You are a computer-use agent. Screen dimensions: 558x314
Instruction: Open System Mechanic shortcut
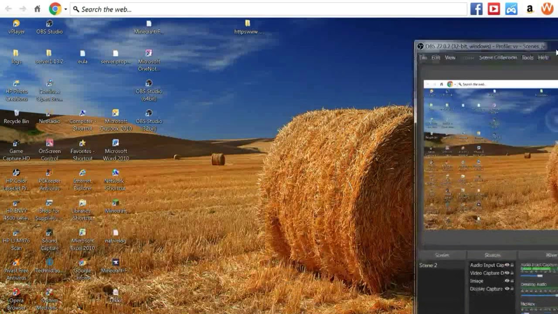tap(49, 300)
